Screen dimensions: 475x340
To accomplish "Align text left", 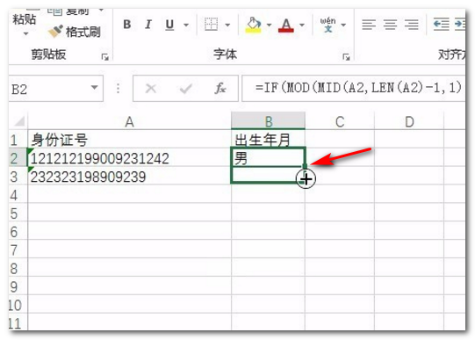I will coord(369,25).
